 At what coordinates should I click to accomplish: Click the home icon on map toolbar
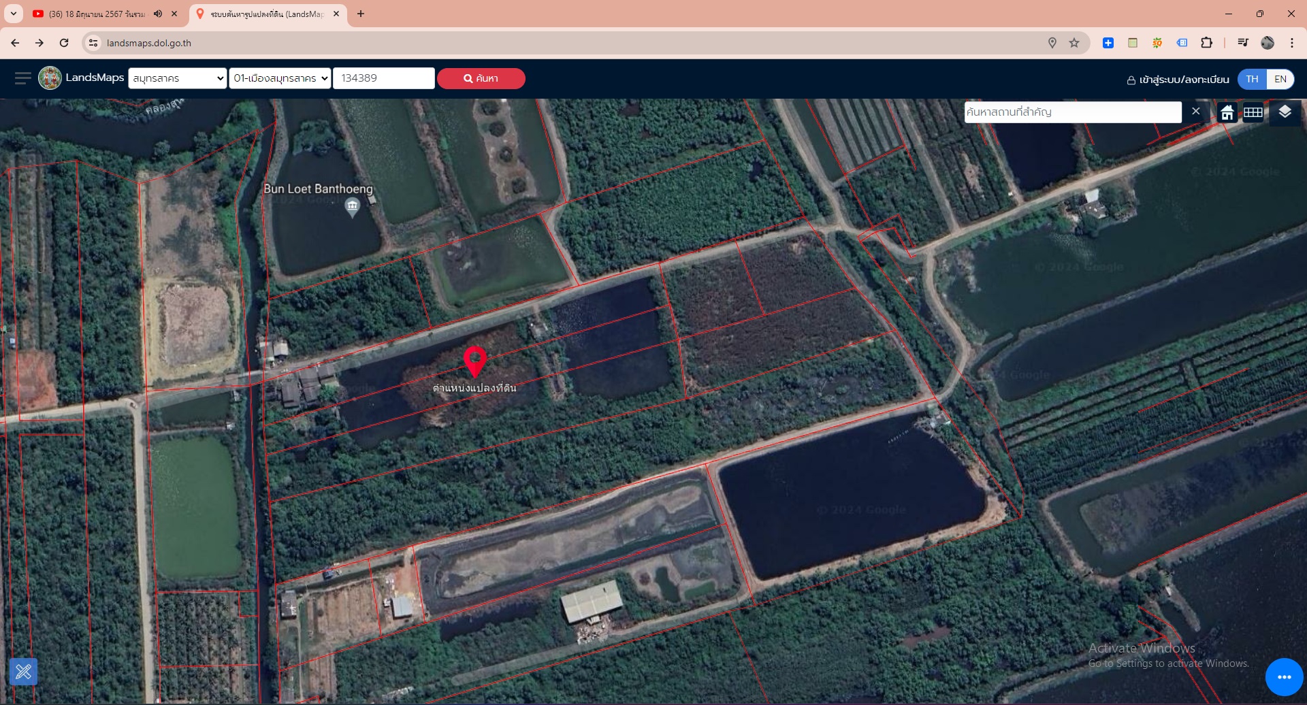click(1227, 113)
